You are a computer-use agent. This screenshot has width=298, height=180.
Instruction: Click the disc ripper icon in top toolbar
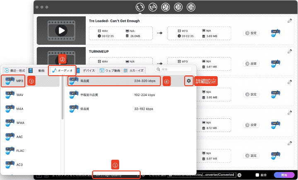point(153,7)
